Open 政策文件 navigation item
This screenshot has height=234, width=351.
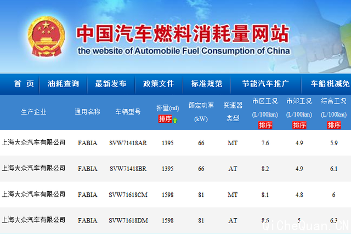point(158,84)
